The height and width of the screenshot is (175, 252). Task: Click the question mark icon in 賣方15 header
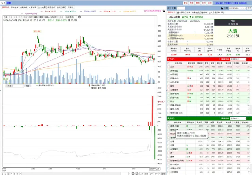[x=220, y=118]
